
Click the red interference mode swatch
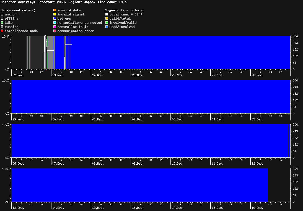2,31
